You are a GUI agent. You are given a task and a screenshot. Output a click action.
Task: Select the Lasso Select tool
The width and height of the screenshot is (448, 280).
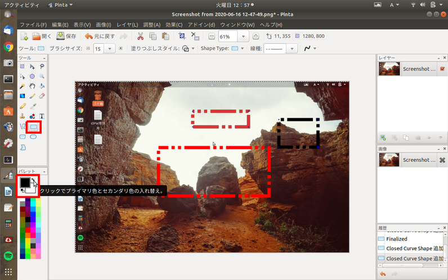pyautogui.click(x=42, y=66)
